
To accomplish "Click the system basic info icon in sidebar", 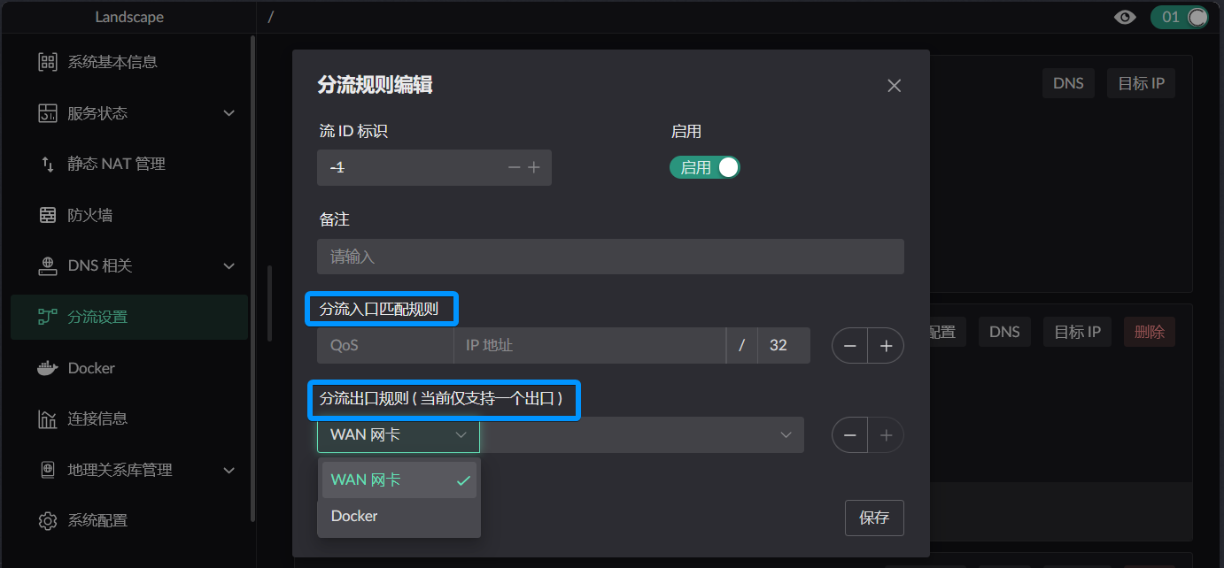I will [48, 62].
